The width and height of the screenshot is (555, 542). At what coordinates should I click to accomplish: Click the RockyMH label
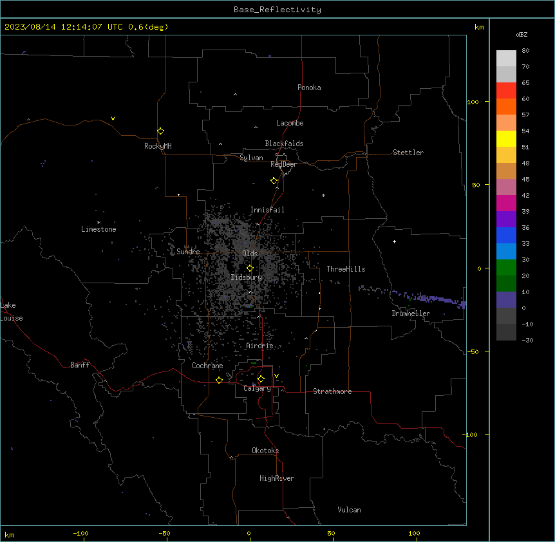pos(158,146)
